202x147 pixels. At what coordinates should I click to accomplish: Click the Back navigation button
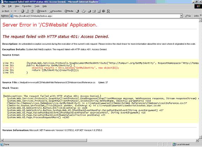(x=5, y=11)
